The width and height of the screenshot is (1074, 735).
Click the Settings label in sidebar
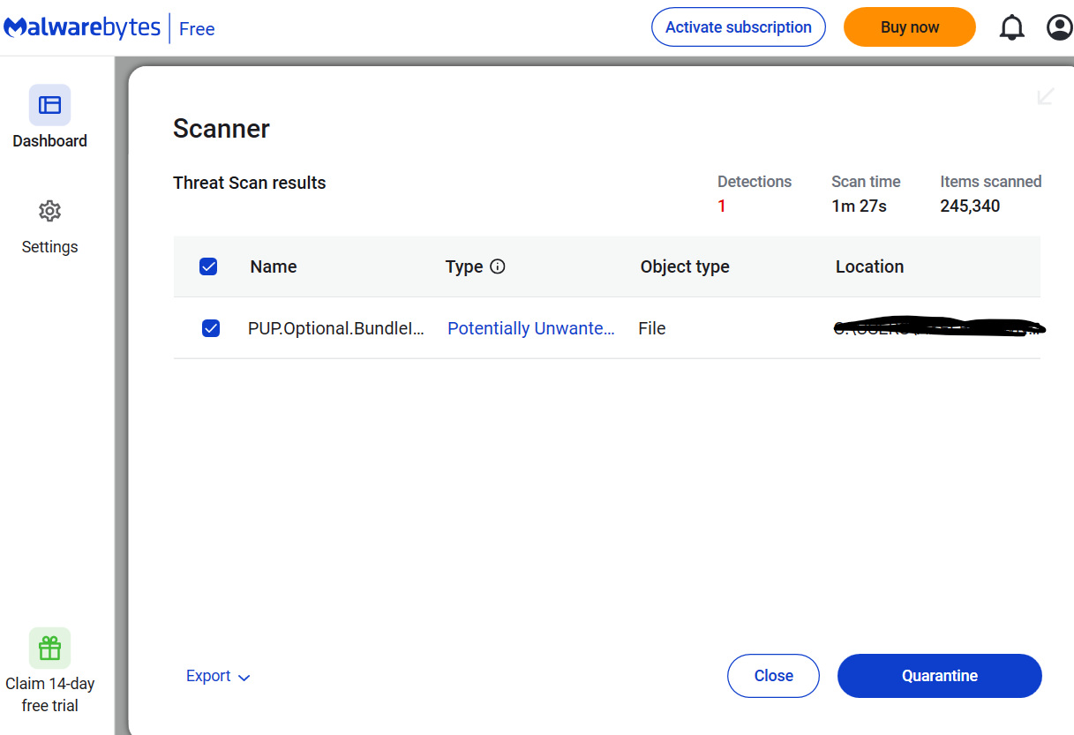pos(49,247)
